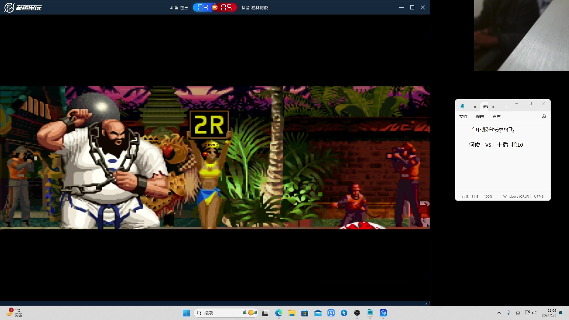Image resolution: width=569 pixels, height=320 pixels.
Task: Show hidden system tray icons
Action: click(x=499, y=313)
